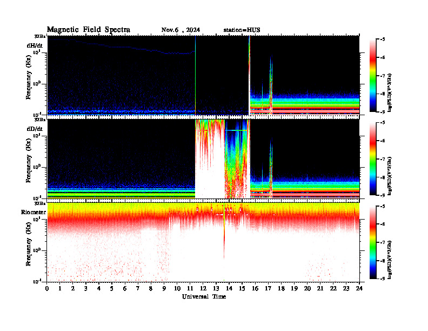
Task: Click the hour "24" tick label on time axis
Action: pos(359,289)
